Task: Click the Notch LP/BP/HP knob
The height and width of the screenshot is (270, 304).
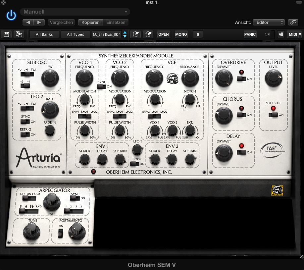Action: (x=190, y=99)
